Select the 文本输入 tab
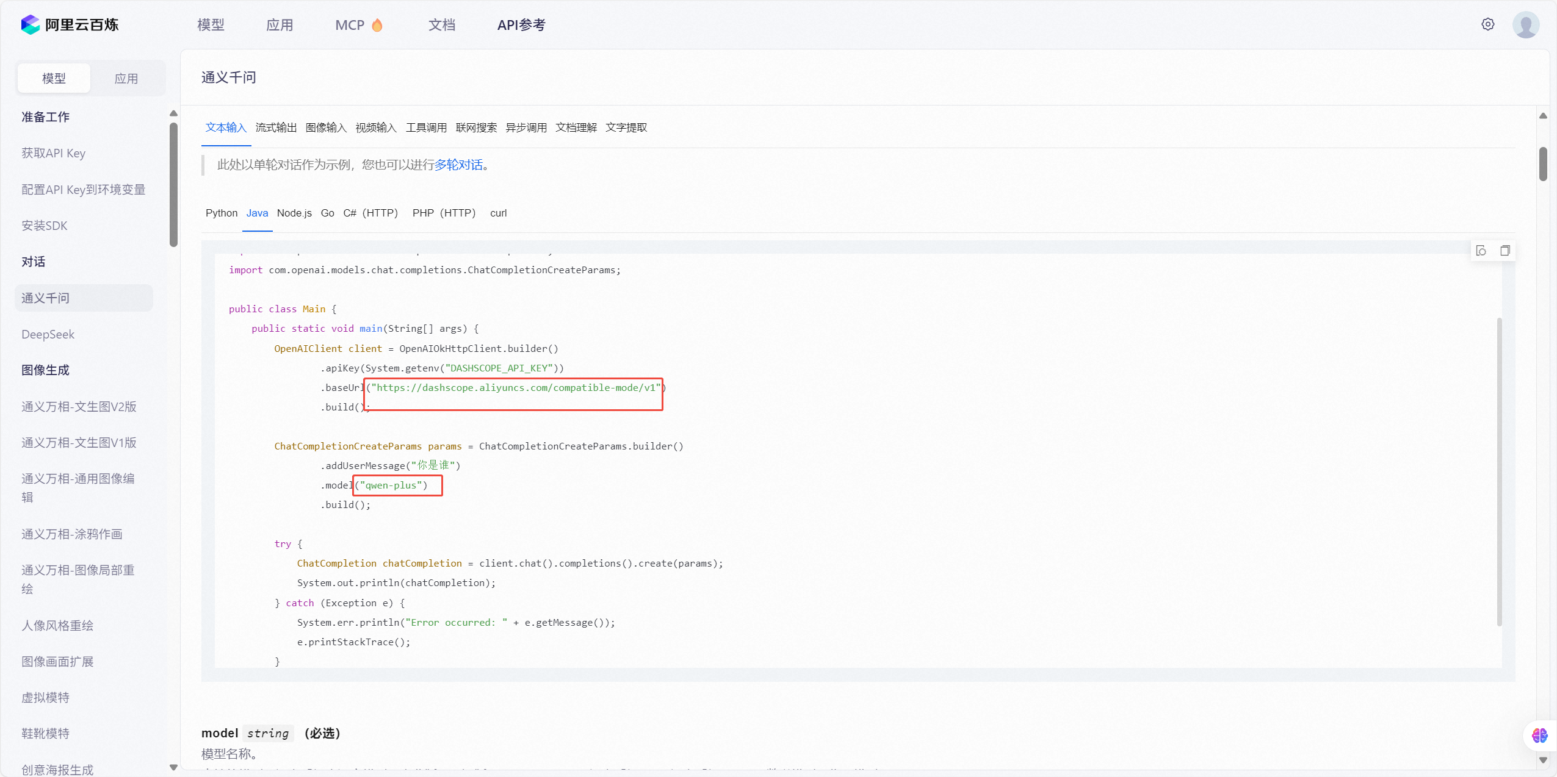The width and height of the screenshot is (1557, 777). tap(226, 127)
